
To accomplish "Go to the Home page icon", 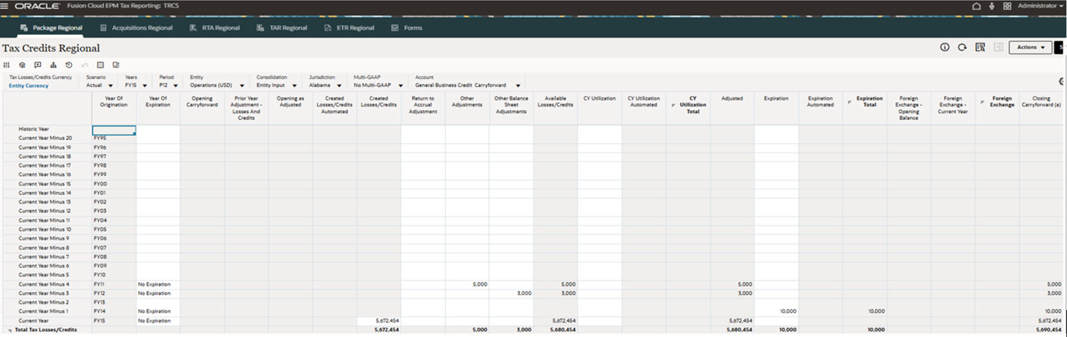I will click(976, 6).
